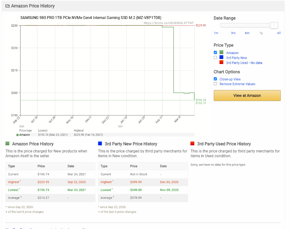
Task: Click the Close-up View link label
Action: coord(230,79)
